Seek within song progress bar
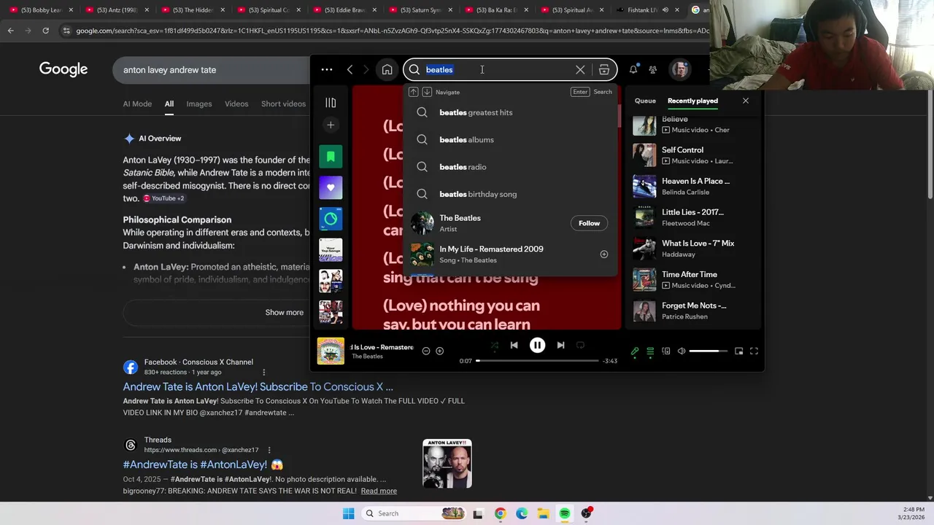 (x=537, y=361)
